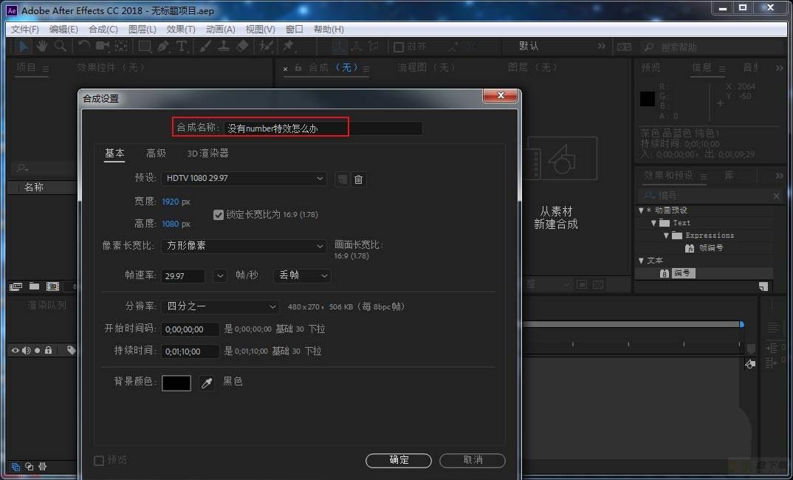Select the Clone Stamp tool

click(224, 47)
